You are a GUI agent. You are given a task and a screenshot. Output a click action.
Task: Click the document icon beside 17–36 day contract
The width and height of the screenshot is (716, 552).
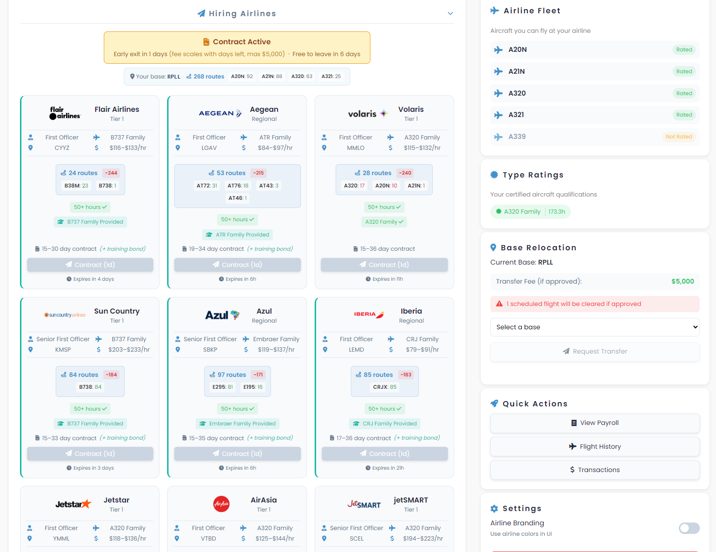click(x=332, y=438)
